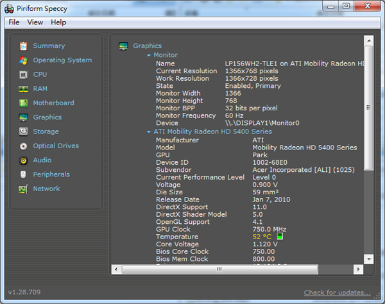Collapse the Monitor section
The image size is (385, 304).
149,55
